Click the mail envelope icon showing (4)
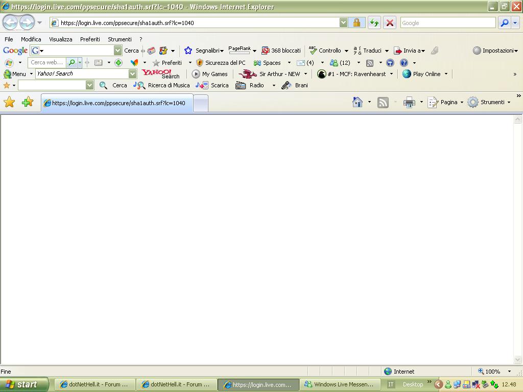Image resolution: width=523 pixels, height=392 pixels. tap(305, 63)
